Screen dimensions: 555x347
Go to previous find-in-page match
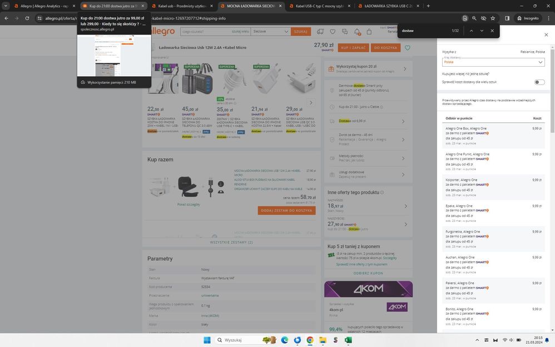tap(471, 31)
